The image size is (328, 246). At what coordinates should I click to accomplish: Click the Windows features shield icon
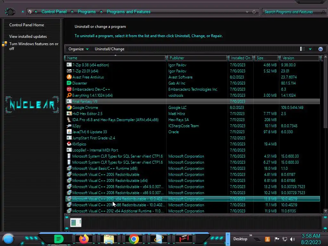click(4, 44)
